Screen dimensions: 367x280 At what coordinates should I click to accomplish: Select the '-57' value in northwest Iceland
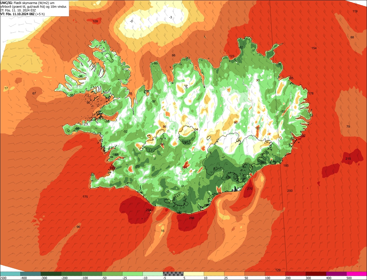coord(153,102)
